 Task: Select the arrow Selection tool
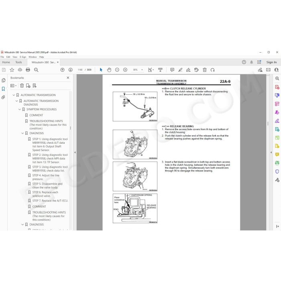pyautogui.click(x=101, y=70)
